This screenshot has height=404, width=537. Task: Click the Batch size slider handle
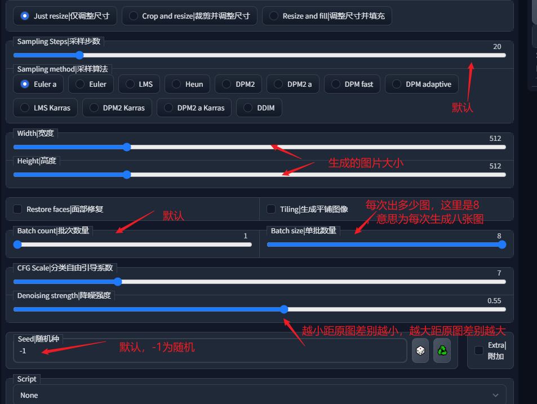(x=502, y=245)
